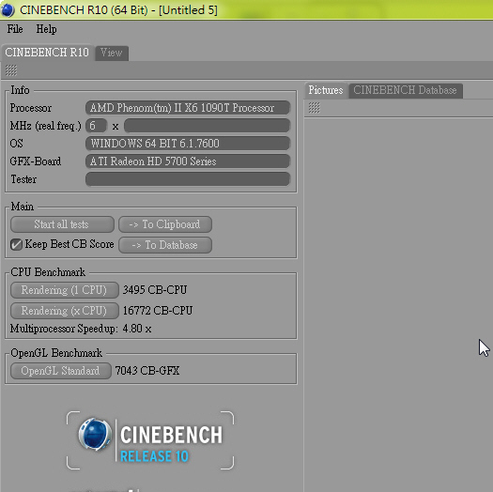Send results with To Database button
This screenshot has height=492, width=493.
click(x=165, y=245)
